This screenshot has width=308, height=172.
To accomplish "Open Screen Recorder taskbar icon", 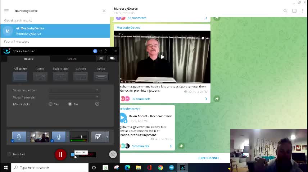I will (x=182, y=168).
